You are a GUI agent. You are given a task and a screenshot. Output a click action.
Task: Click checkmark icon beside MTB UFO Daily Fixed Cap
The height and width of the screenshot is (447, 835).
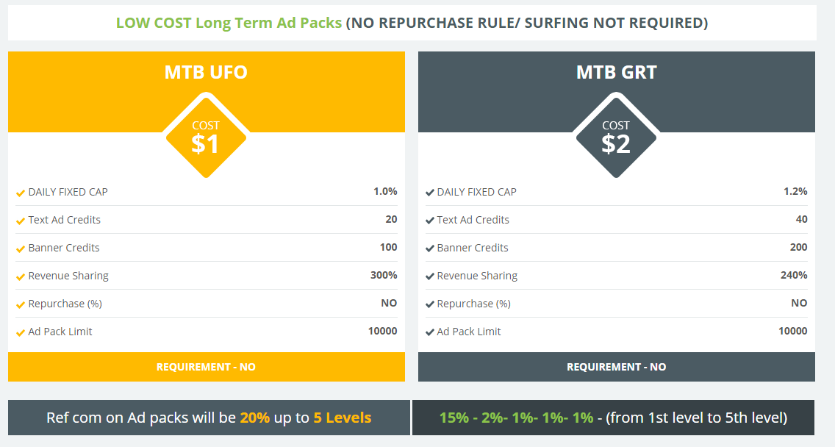(21, 193)
